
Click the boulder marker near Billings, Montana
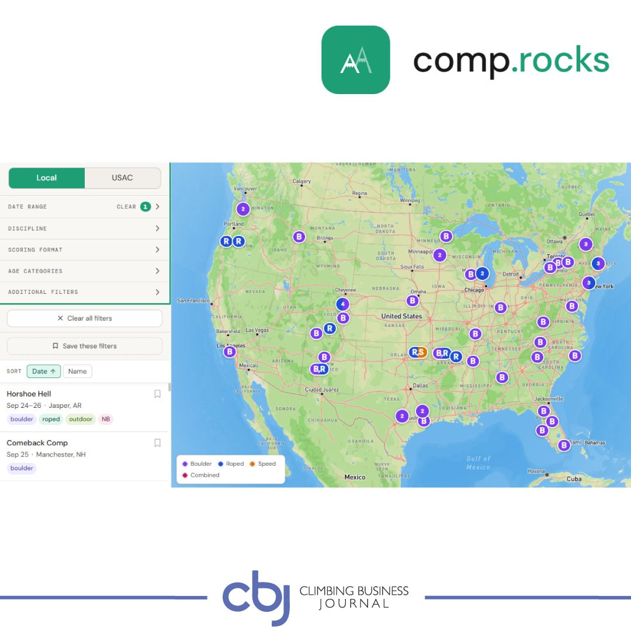299,237
